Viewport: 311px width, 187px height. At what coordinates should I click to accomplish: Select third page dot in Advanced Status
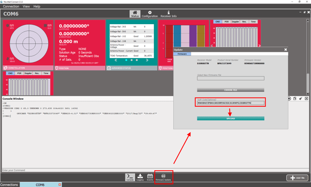(137, 60)
